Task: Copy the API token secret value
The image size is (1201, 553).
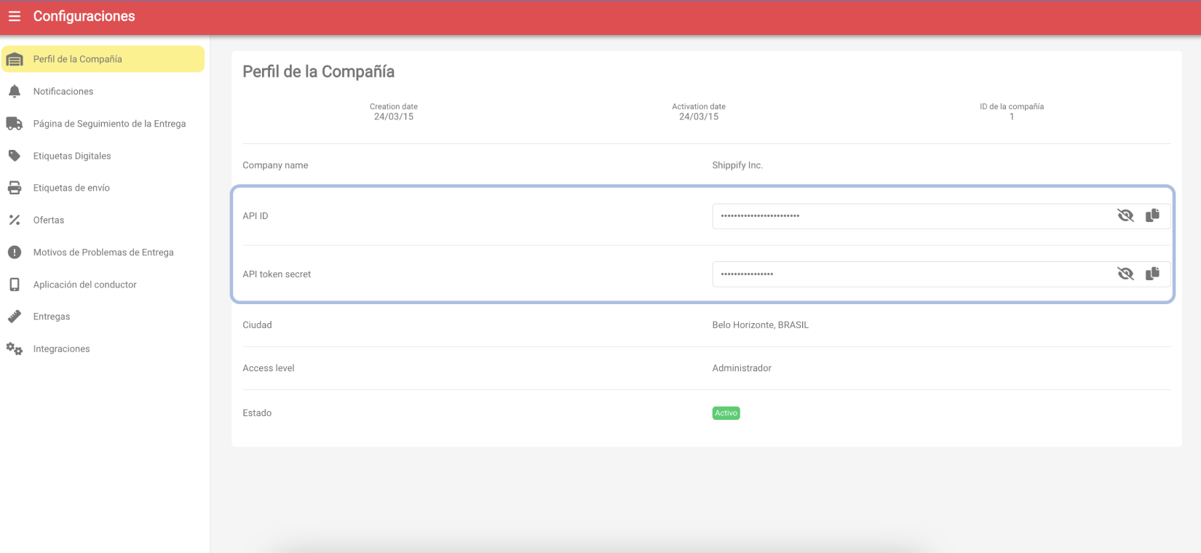Action: click(1152, 274)
